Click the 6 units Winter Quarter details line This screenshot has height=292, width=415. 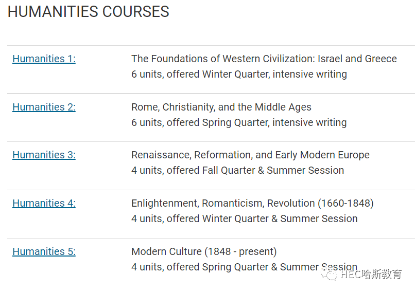pyautogui.click(x=239, y=74)
